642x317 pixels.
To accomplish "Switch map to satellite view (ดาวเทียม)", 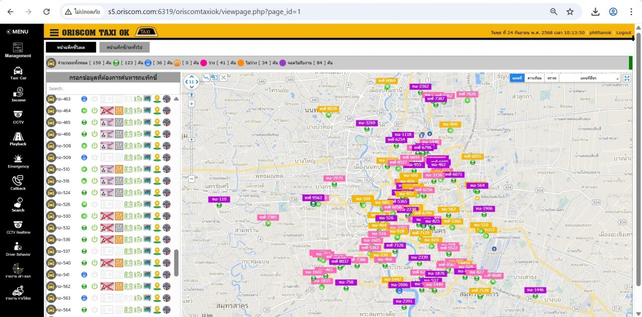I will tap(534, 78).
